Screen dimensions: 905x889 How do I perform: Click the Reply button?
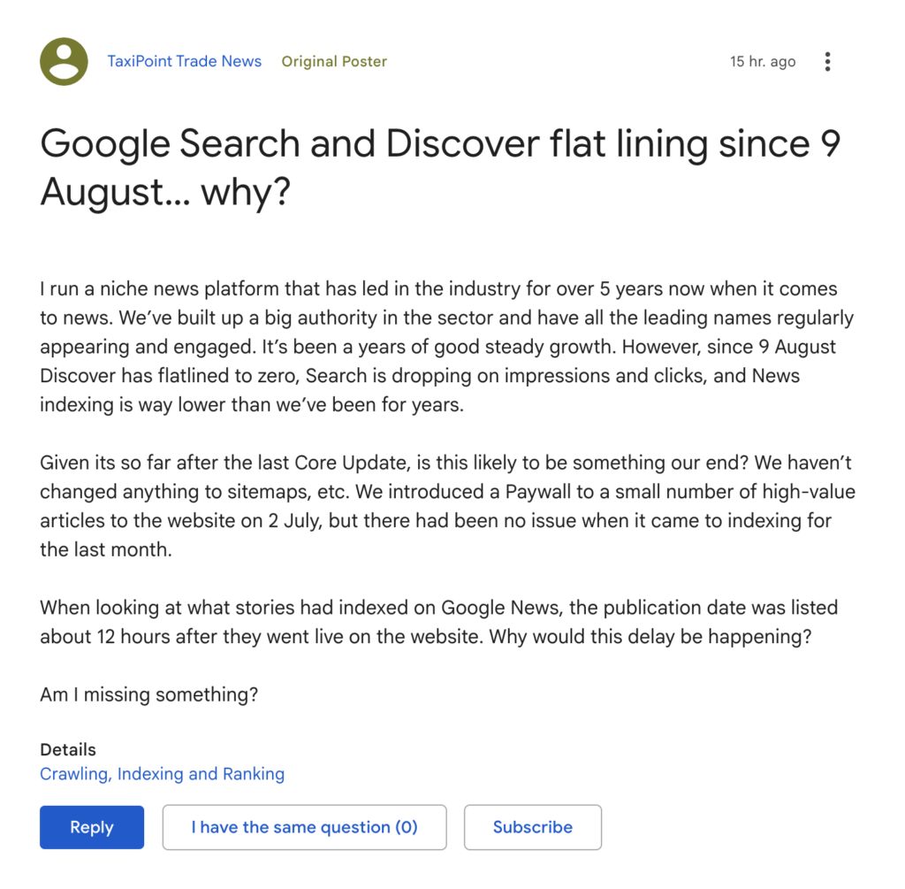click(91, 827)
